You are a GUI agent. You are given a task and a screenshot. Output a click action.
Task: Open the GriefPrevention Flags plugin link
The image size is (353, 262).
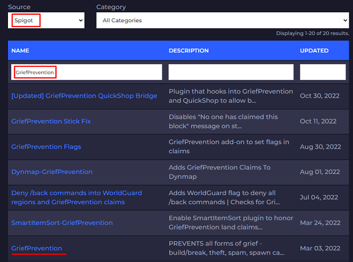click(x=46, y=147)
